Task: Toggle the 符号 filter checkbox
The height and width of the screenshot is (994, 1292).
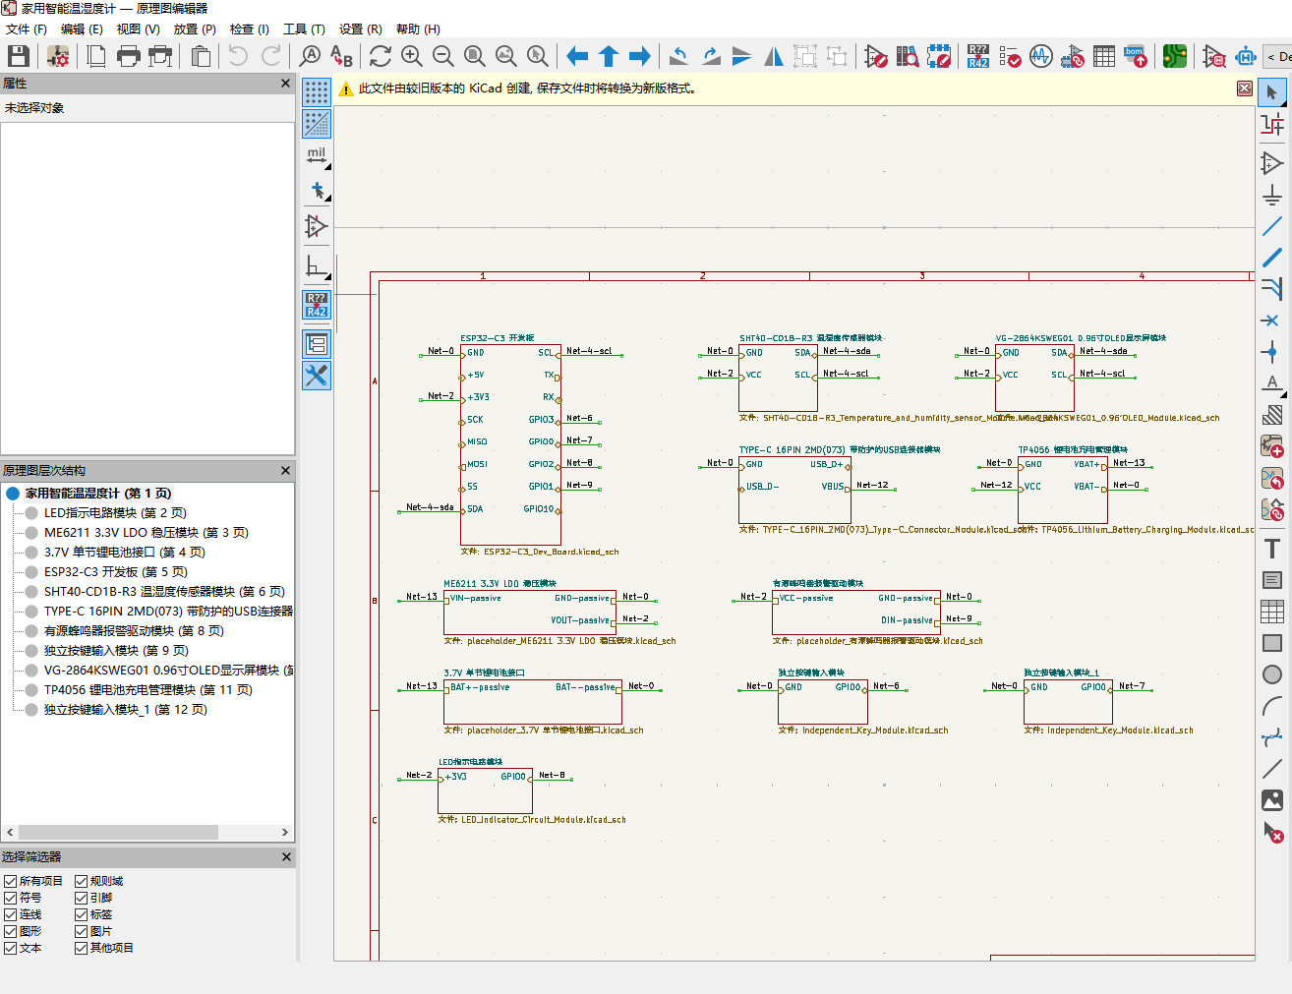Action: click(x=11, y=898)
